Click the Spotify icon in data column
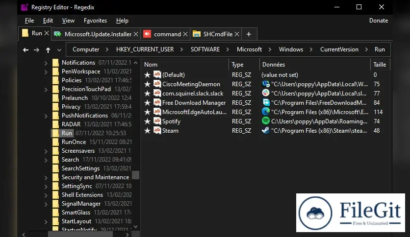 [266, 121]
